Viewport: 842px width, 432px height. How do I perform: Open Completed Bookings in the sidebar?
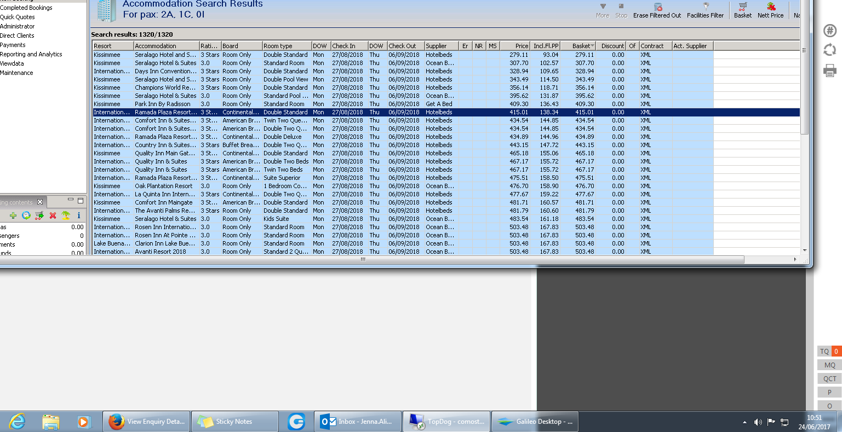tap(26, 8)
